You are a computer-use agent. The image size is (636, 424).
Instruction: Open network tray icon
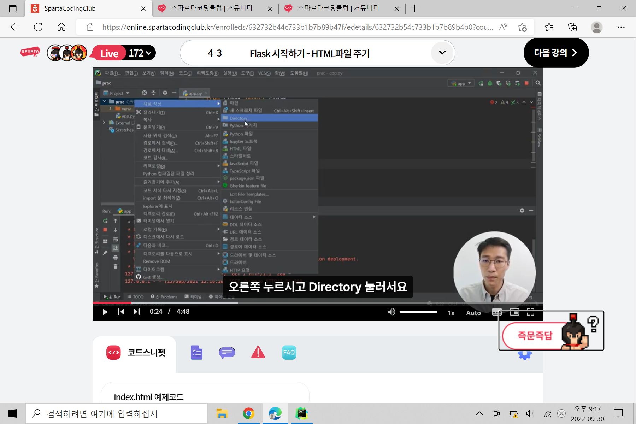tap(547, 414)
